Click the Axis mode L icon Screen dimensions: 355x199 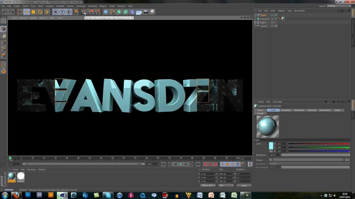click(3, 64)
